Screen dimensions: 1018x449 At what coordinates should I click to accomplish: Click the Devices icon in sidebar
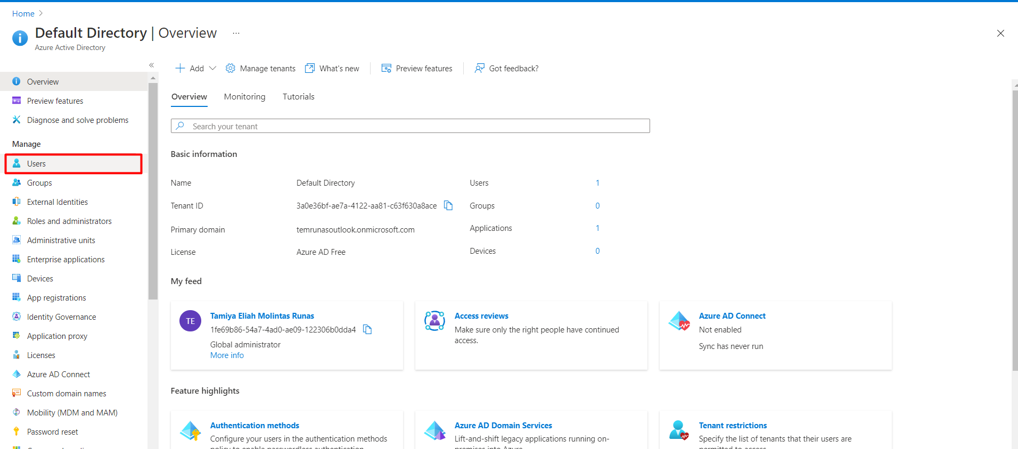(x=17, y=278)
